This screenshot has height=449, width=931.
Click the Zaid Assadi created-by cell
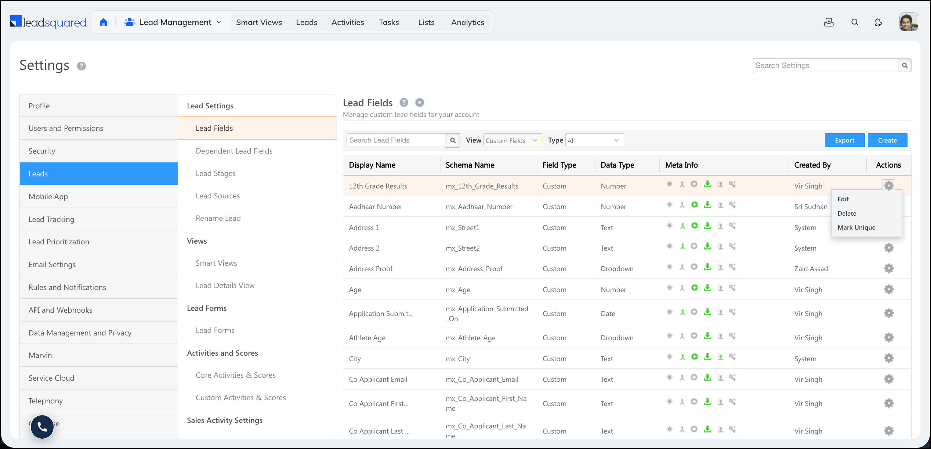(x=812, y=269)
